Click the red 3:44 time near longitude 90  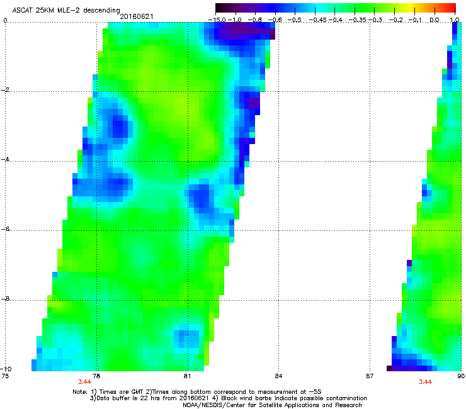coord(425,382)
